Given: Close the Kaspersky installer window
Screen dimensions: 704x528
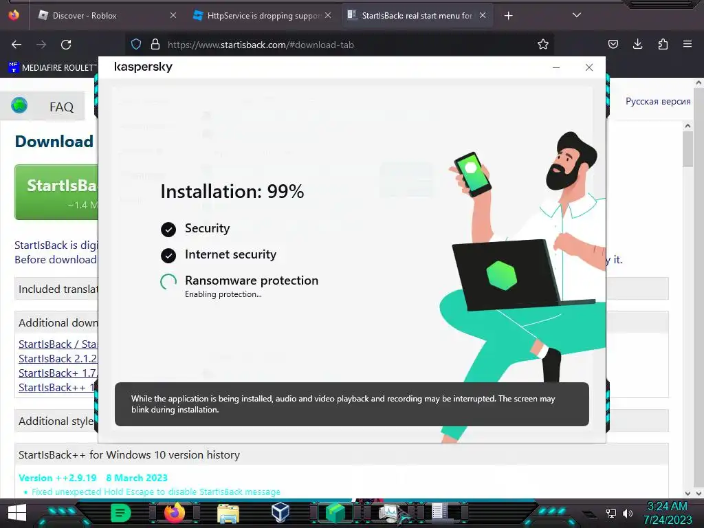Looking at the screenshot, I should (589, 67).
